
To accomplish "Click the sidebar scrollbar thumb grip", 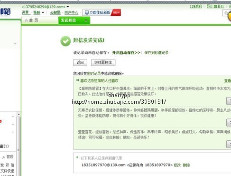I will (x=18, y=150).
